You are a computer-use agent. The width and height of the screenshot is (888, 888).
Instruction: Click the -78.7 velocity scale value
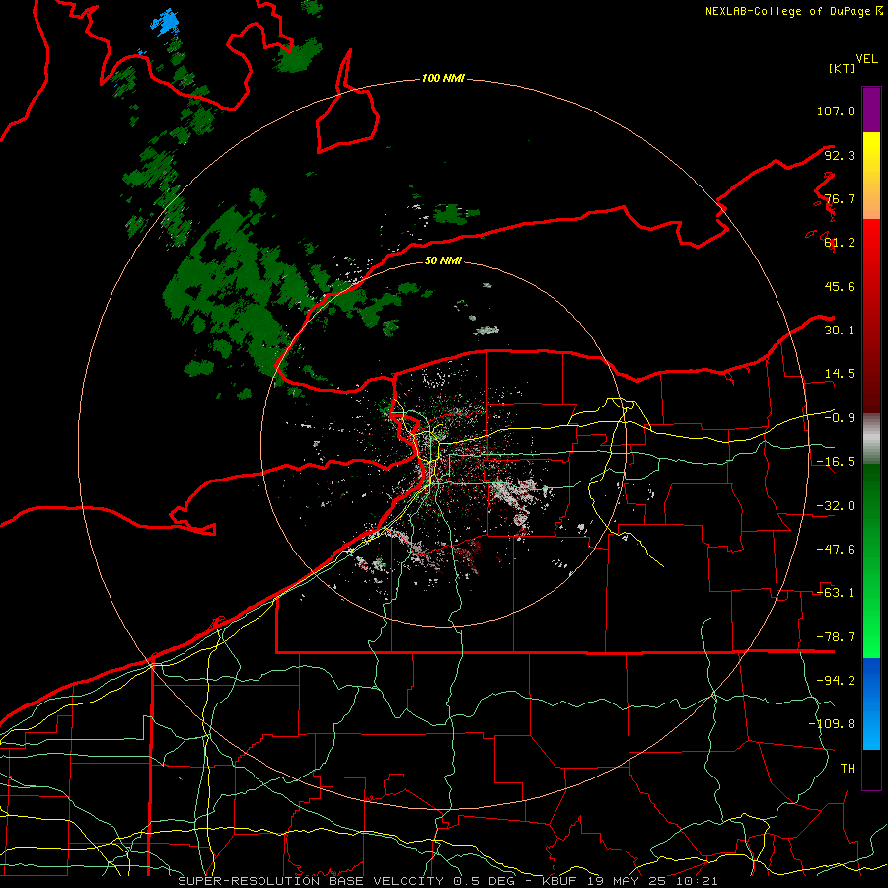tap(836, 637)
